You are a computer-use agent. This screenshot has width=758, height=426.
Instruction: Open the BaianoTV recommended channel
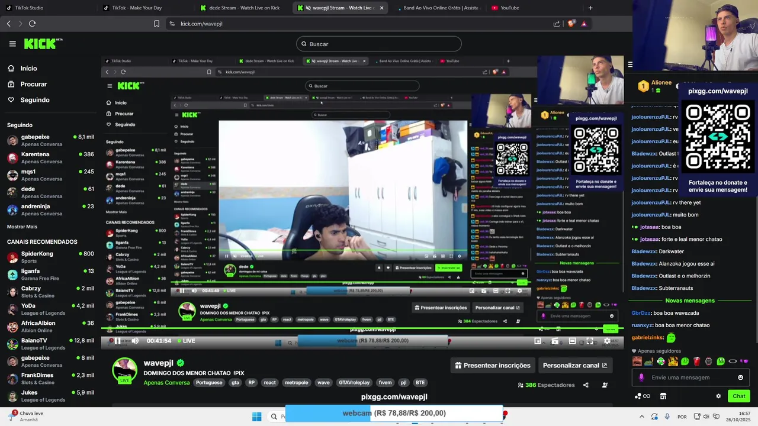click(50, 344)
